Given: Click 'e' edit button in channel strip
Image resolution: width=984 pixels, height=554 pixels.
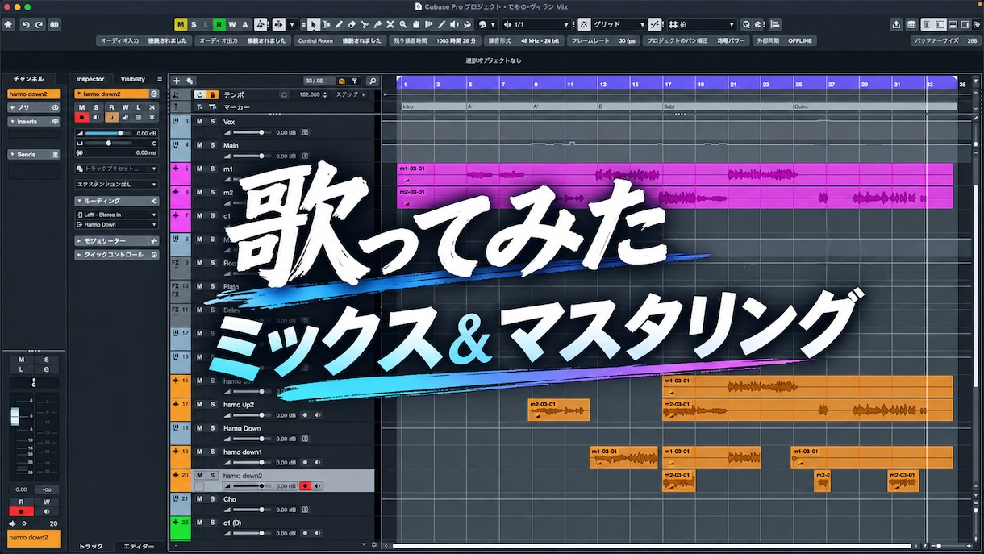Looking at the screenshot, I should click(x=46, y=369).
